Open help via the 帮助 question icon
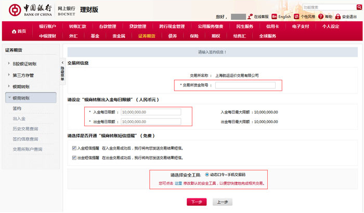This screenshot has height=213, width=364. coord(321,17)
